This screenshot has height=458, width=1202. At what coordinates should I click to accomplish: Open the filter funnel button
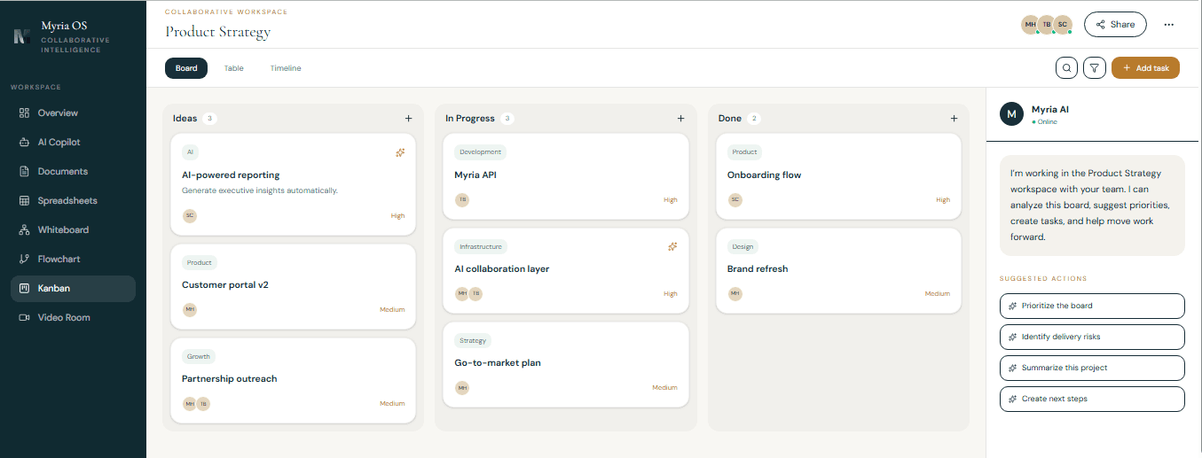click(1095, 68)
